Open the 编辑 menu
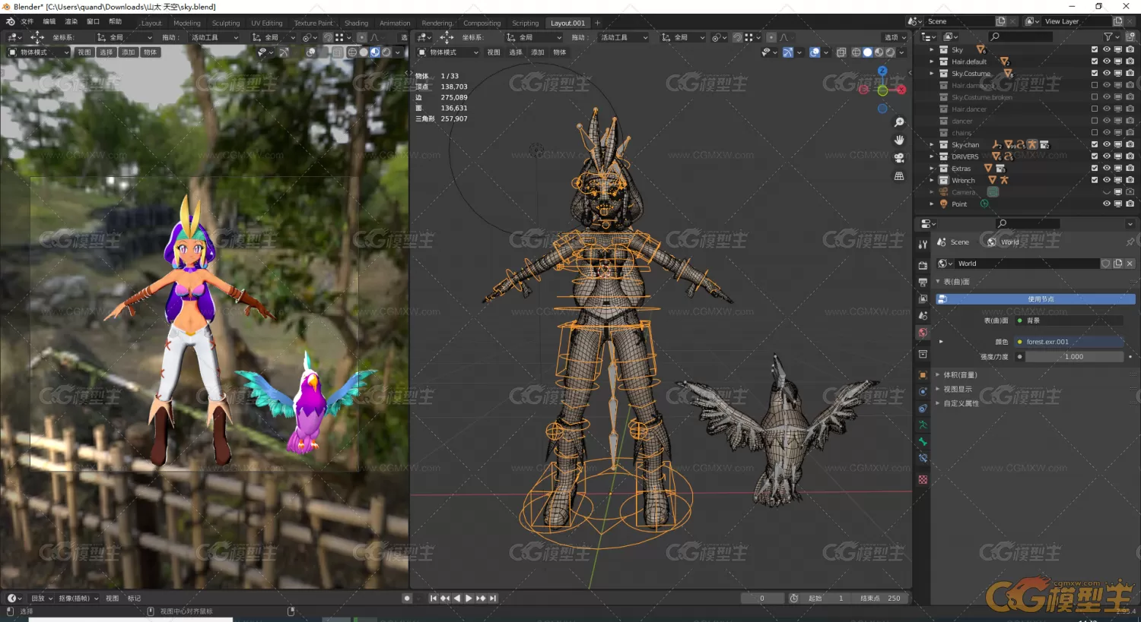Viewport: 1141px width, 622px height. (49, 22)
